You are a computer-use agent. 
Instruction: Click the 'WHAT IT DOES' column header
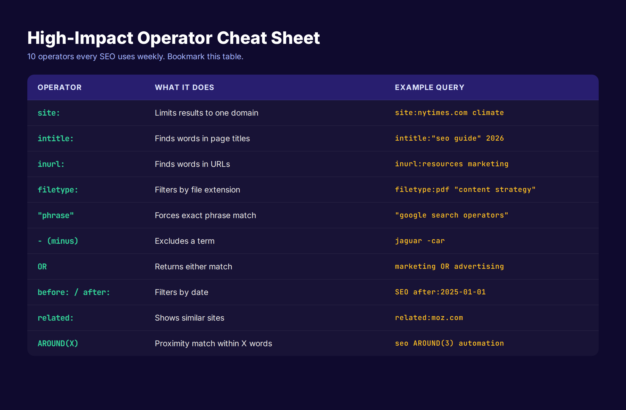(x=184, y=87)
